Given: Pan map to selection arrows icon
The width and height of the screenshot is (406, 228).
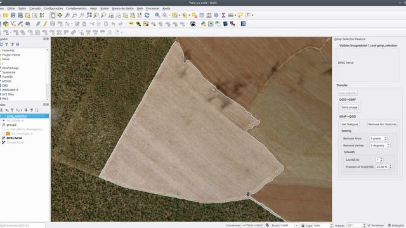Looking at the screenshot, I should click(x=60, y=15).
